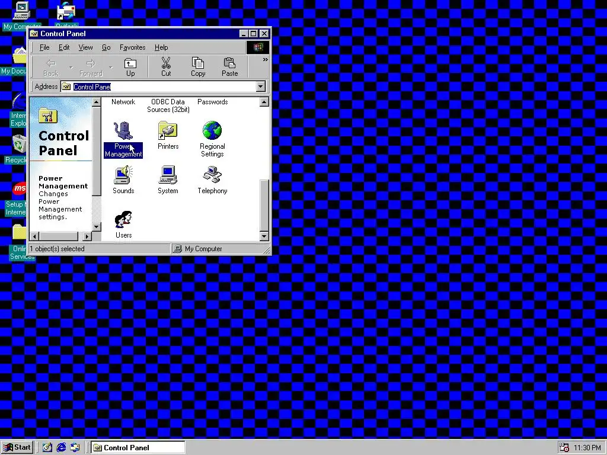The image size is (607, 455).
Task: Click the Forward toolbar button
Action: (91, 68)
